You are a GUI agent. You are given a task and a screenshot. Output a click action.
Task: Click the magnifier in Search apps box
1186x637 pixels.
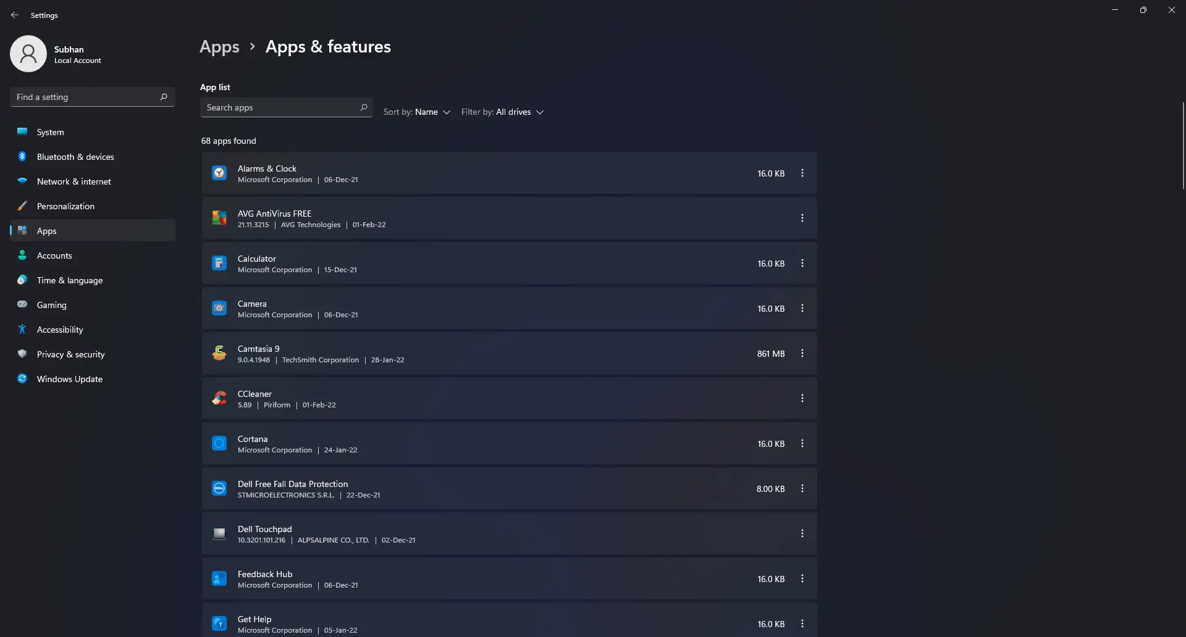coord(364,107)
